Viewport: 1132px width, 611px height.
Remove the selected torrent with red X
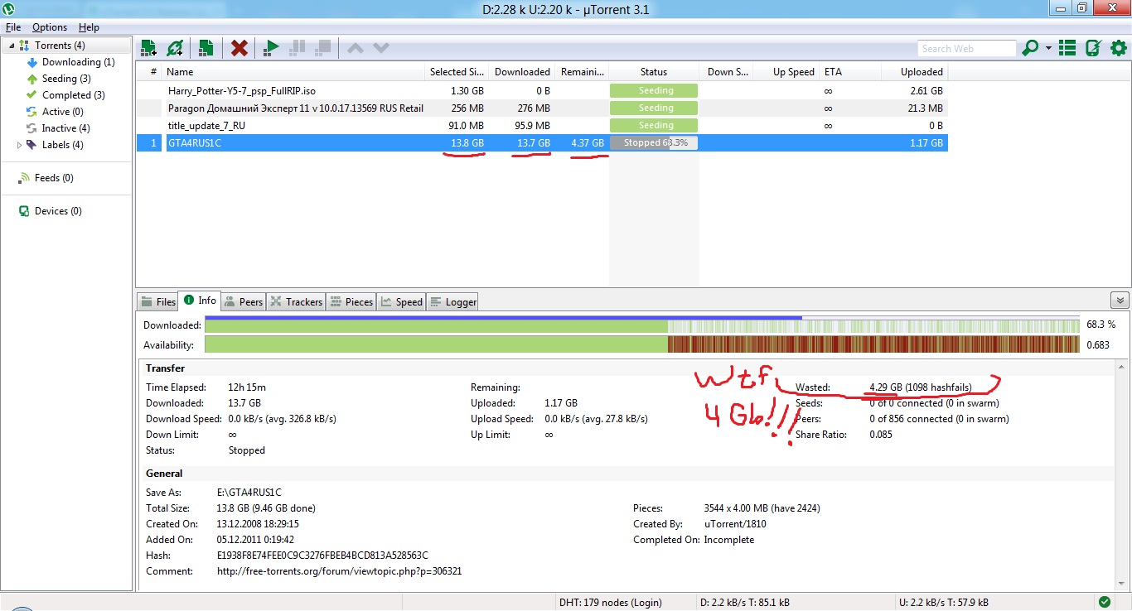[x=239, y=48]
